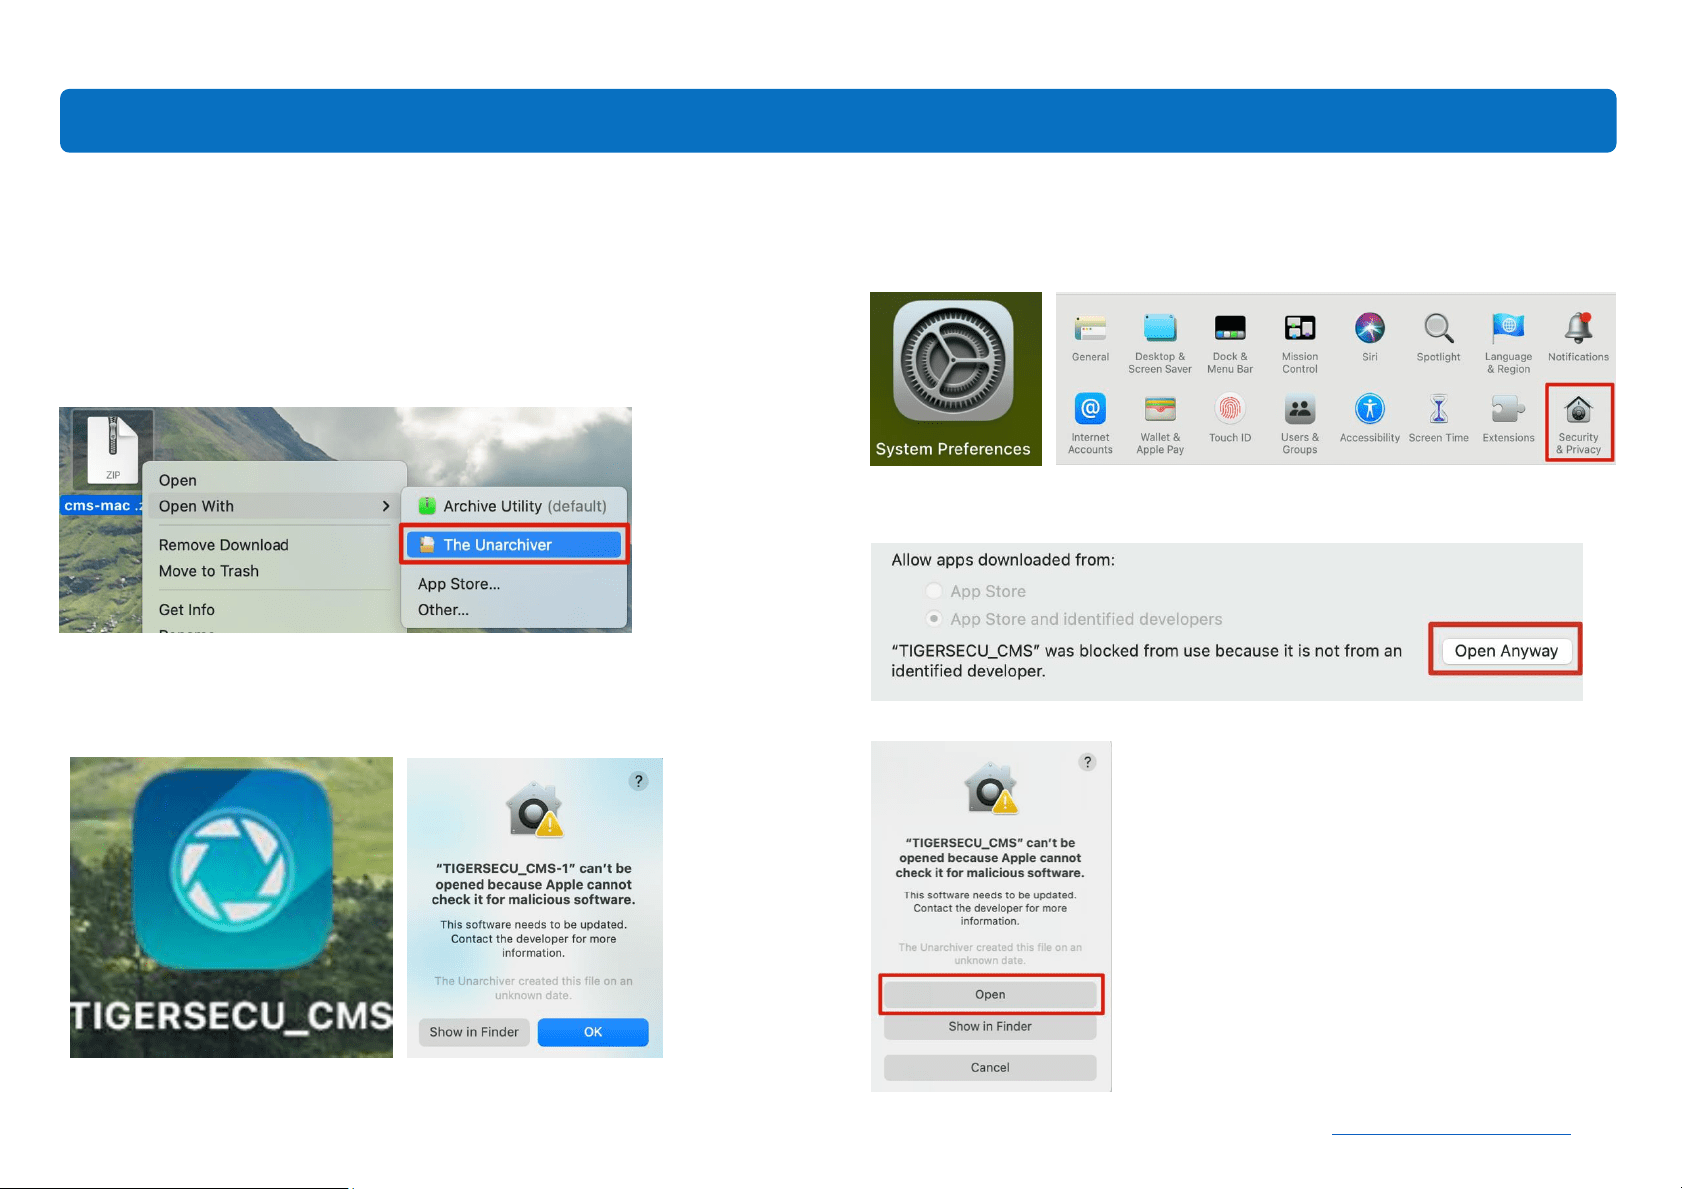The image size is (1682, 1189).
Task: Click help button in TIGERSECU_CMS-1 dialog
Action: [x=639, y=781]
